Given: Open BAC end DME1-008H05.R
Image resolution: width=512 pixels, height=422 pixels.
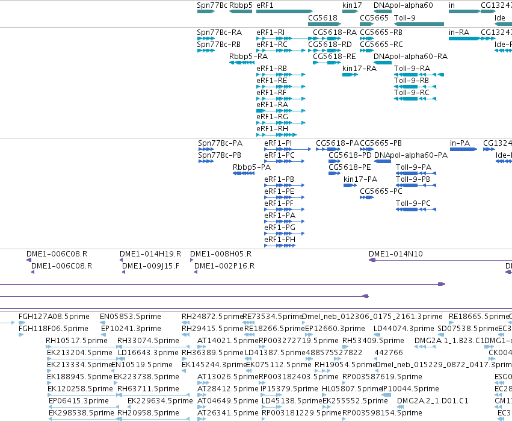Looking at the screenshot, I should [x=221, y=254].
